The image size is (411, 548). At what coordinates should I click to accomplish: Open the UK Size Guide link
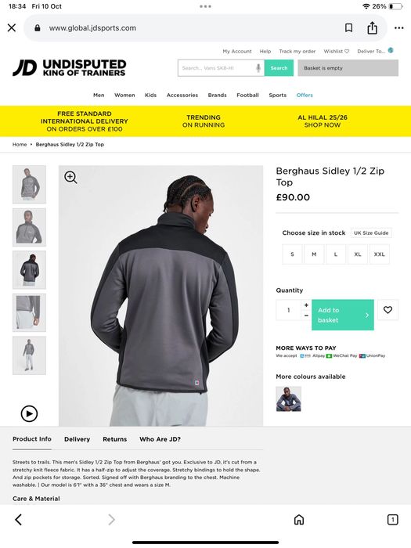click(371, 233)
